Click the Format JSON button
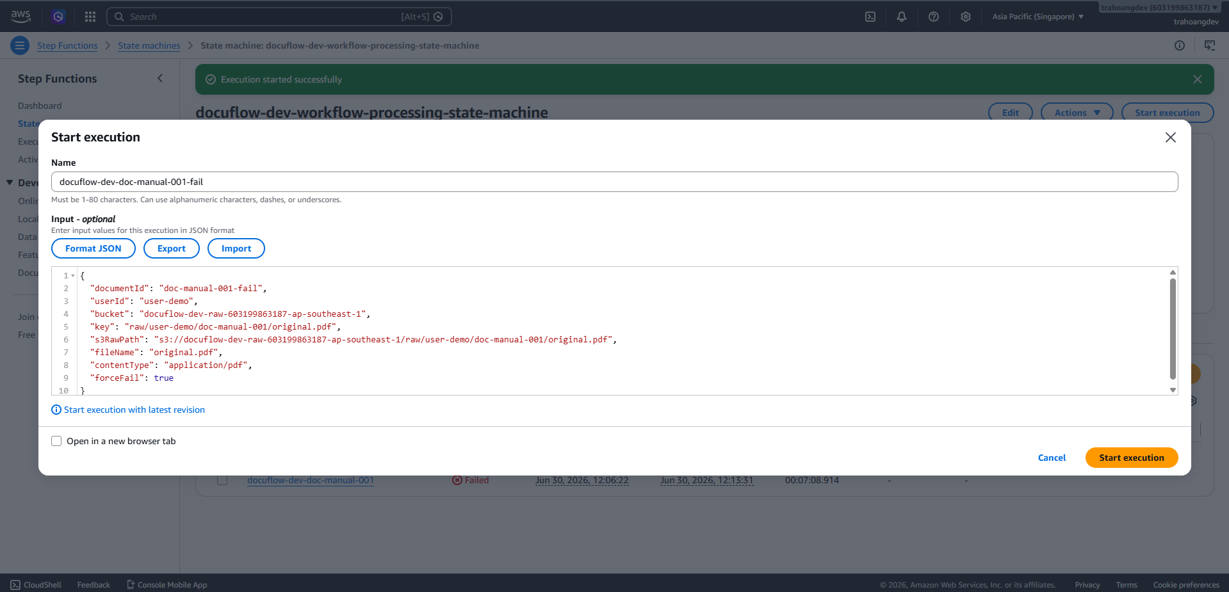Image resolution: width=1229 pixels, height=592 pixels. [94, 248]
